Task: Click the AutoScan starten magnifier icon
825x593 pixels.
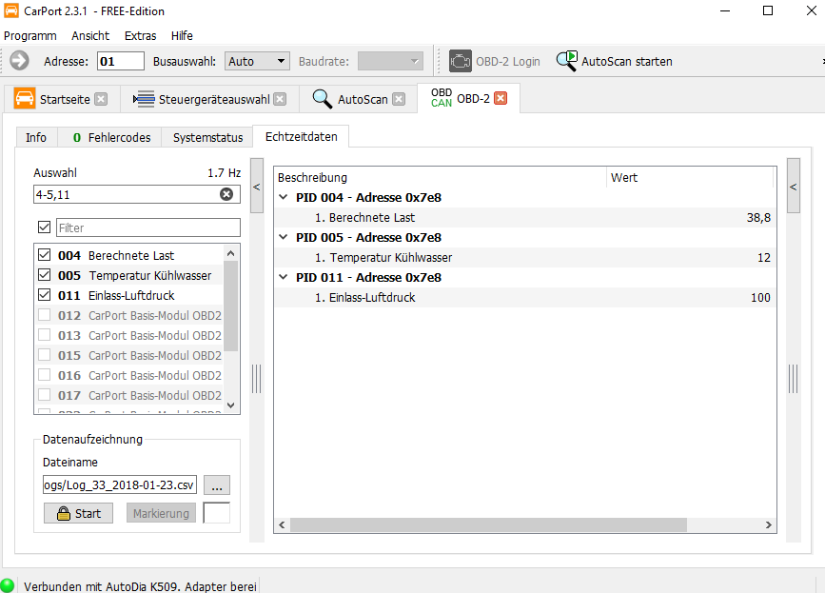Action: (x=567, y=61)
